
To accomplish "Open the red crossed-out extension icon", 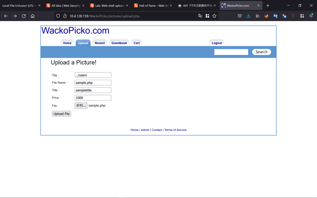I will 267,16.
